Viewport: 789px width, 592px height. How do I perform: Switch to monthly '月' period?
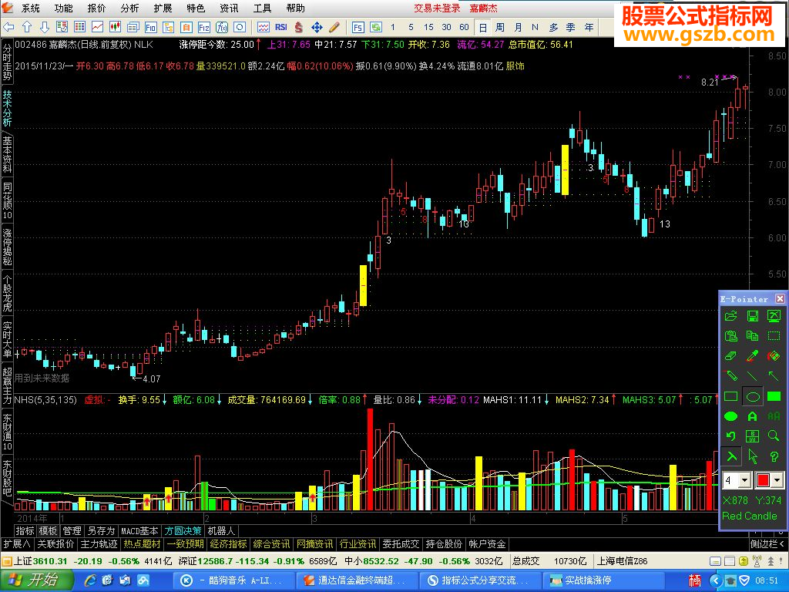click(518, 27)
